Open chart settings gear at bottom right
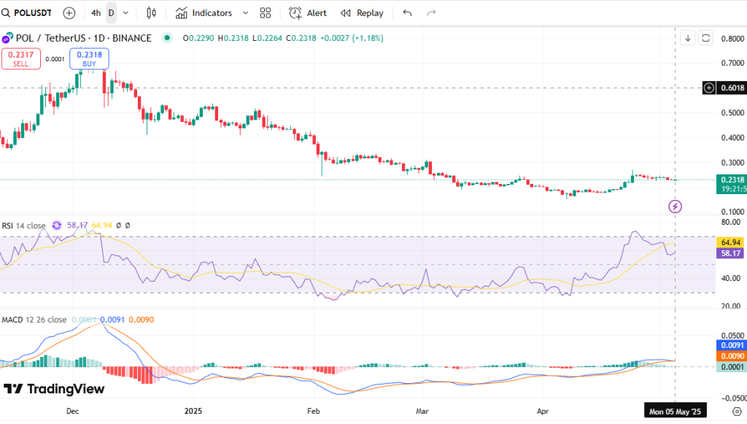 click(x=737, y=412)
